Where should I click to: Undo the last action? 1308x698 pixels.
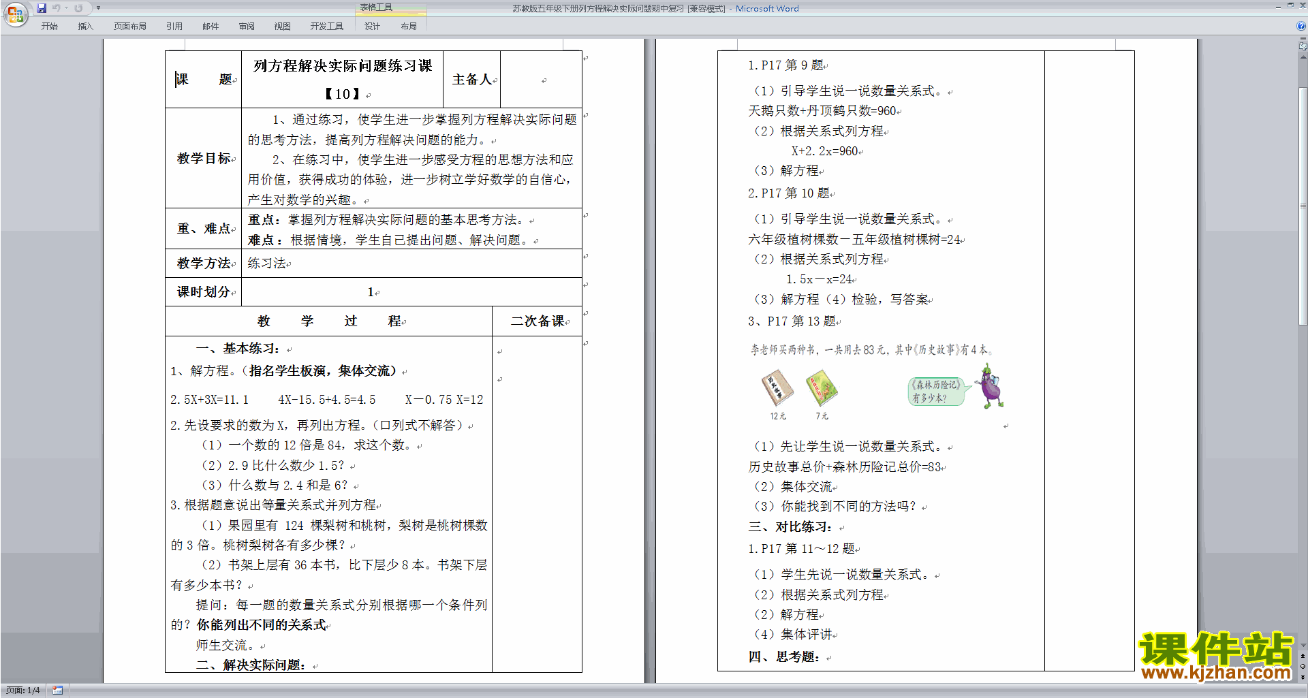57,8
